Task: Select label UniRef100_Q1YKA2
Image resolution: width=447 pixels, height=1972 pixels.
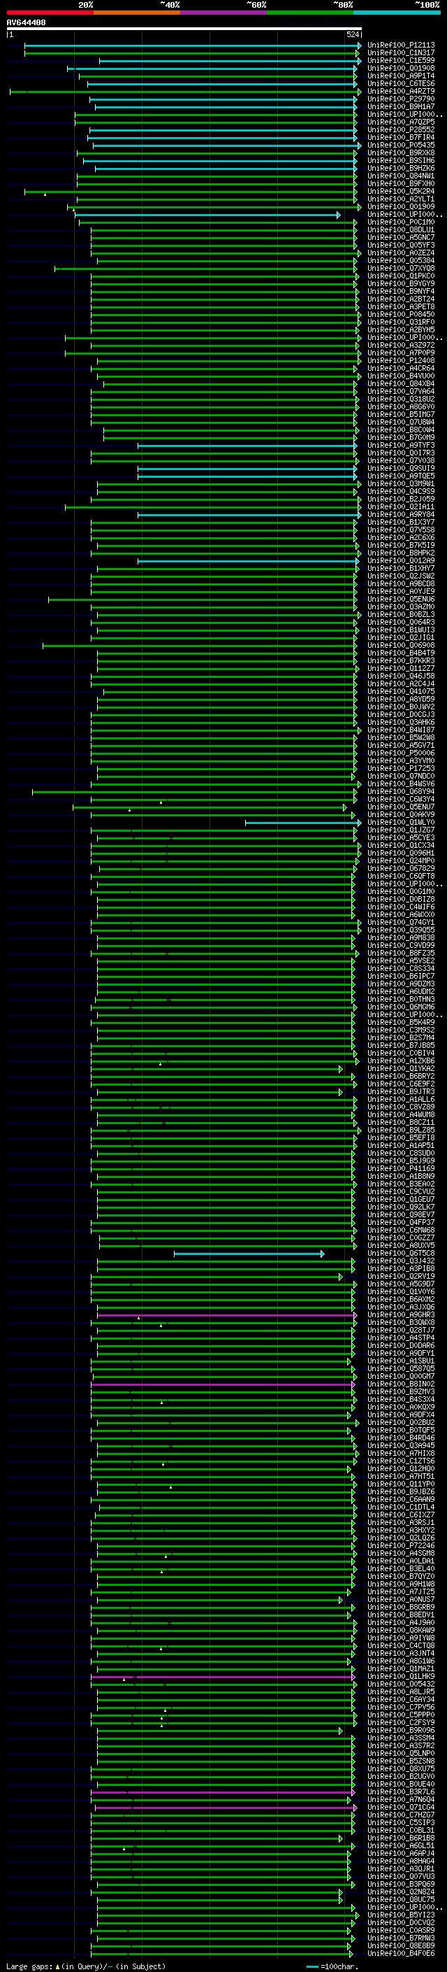Action: click(401, 1069)
